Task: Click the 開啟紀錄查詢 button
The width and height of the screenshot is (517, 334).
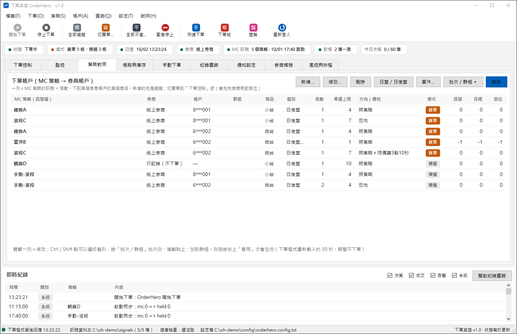Action: (x=492, y=276)
